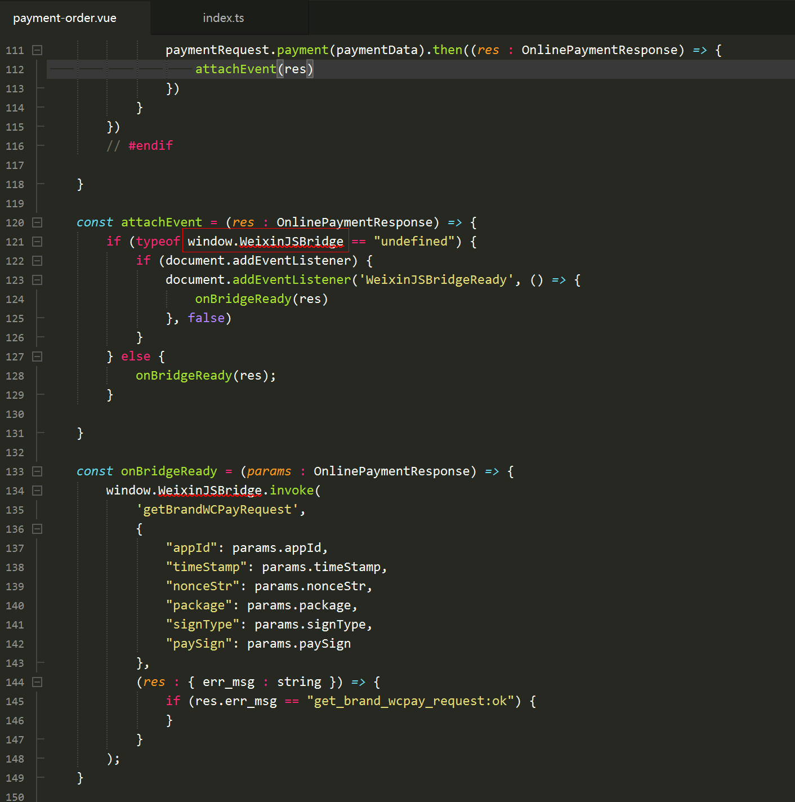Collapse the onBridgeReady fold at line 133
Image resolution: width=795 pixels, height=802 pixels.
(37, 471)
